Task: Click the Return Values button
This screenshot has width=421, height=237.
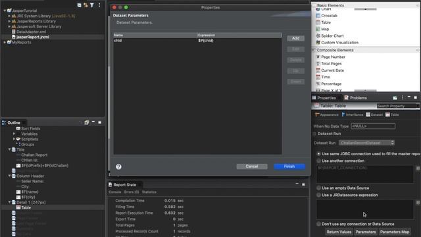Action: (x=339, y=232)
